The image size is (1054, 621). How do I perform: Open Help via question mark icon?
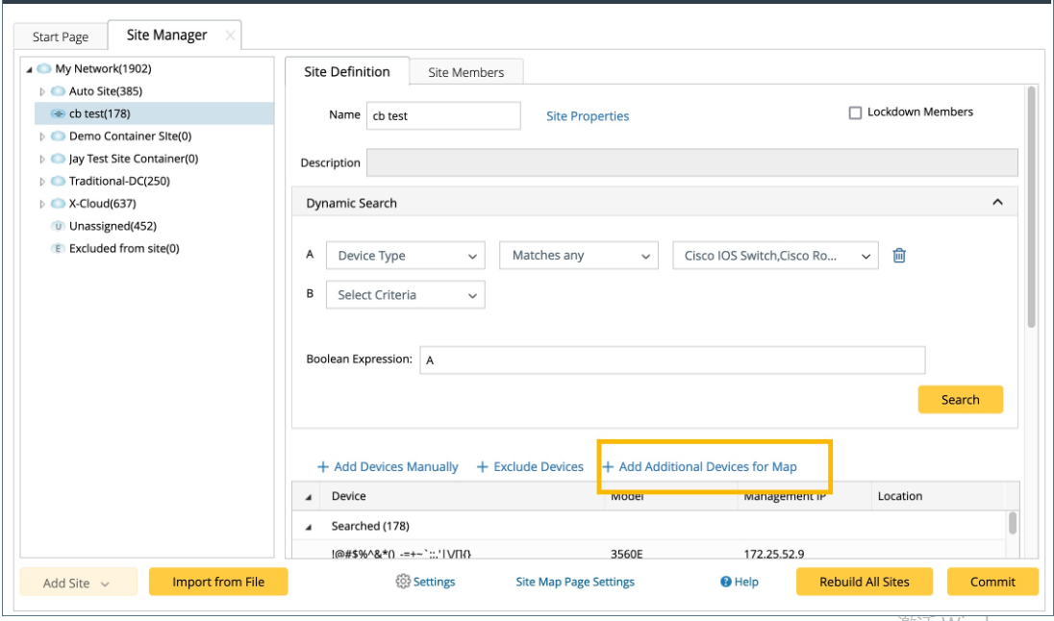pyautogui.click(x=726, y=582)
